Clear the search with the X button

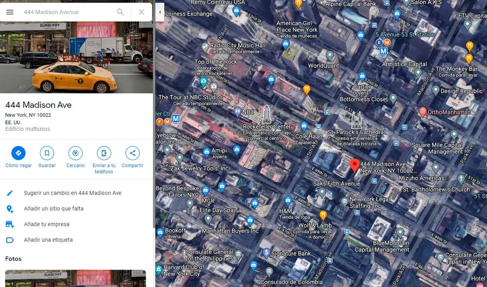(141, 12)
